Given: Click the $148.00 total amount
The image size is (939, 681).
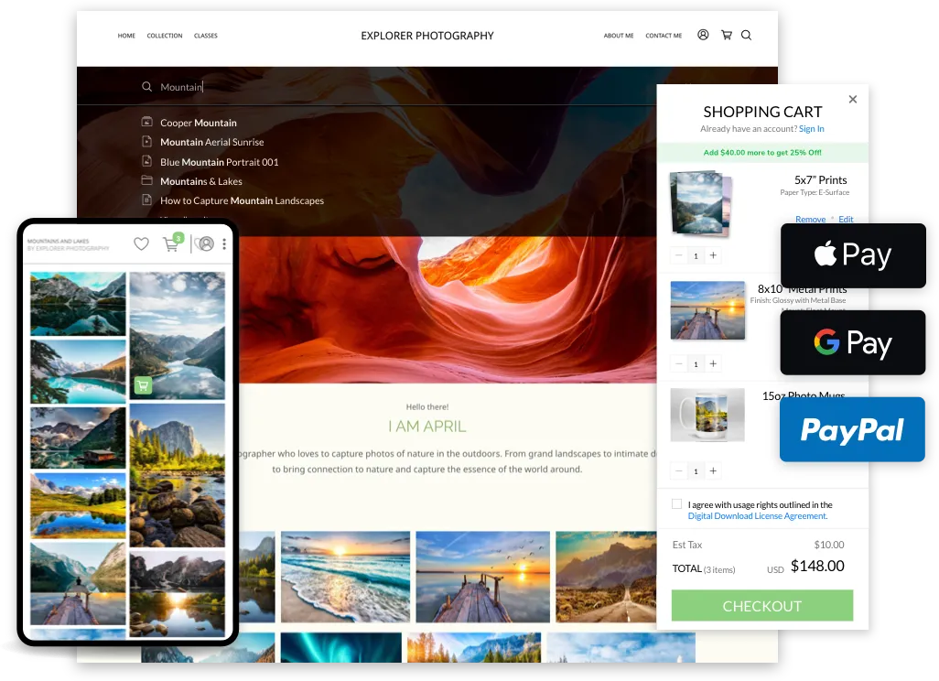Looking at the screenshot, I should (x=817, y=566).
